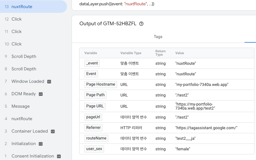Screen dimensions: 256x160
Task: Click the code icon beside Container Loaded
Action: tap(53, 131)
